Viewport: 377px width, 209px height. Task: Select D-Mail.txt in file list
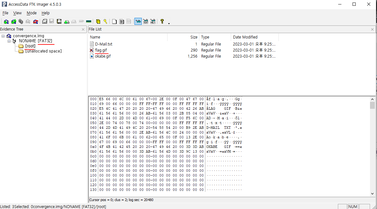click(104, 44)
